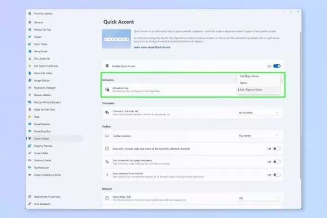Switch to Text Extractor in the sidebar
This screenshot has width=327, height=218.
point(42,167)
